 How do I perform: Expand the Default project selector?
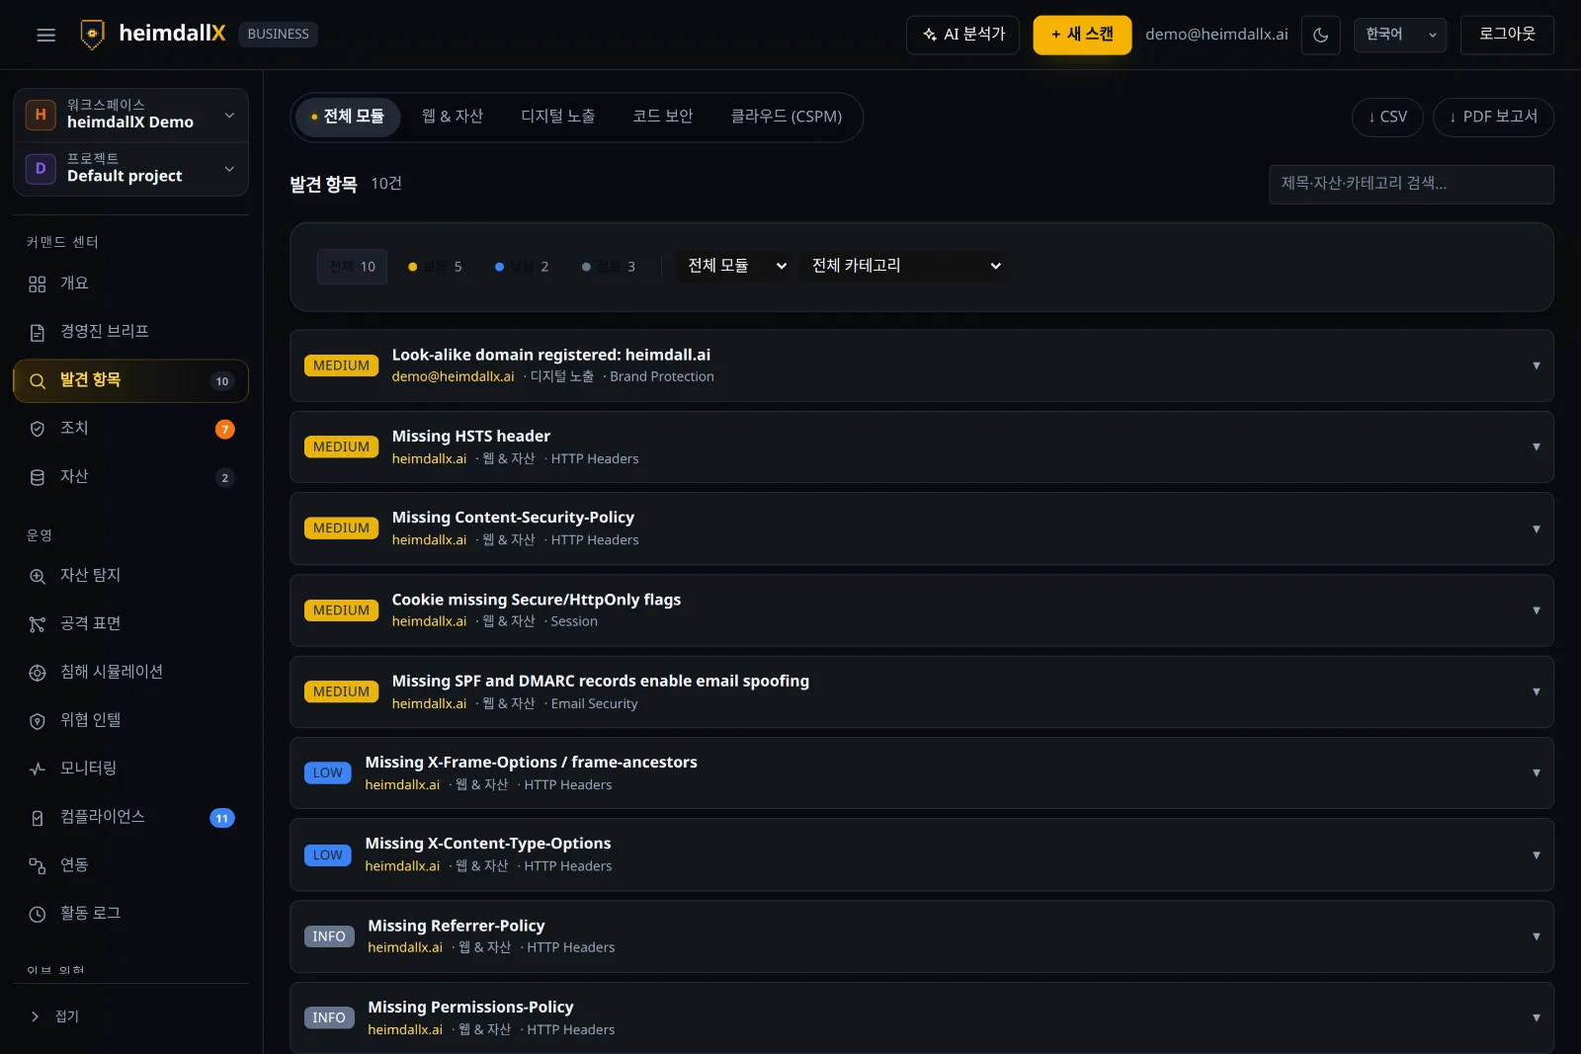[x=130, y=169]
